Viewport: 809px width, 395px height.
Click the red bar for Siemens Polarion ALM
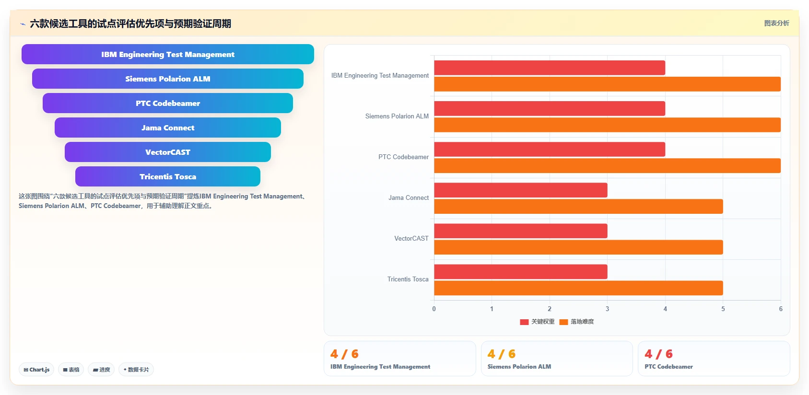tap(550, 108)
